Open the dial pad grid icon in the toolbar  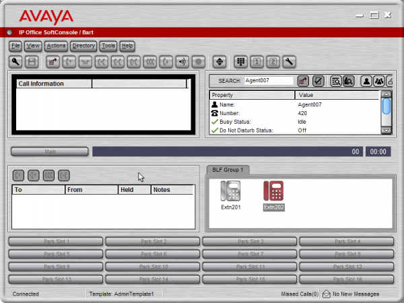[240, 62]
